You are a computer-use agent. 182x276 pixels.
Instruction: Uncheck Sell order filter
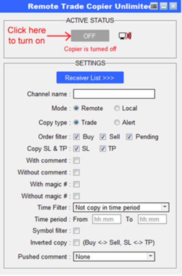click(x=103, y=137)
